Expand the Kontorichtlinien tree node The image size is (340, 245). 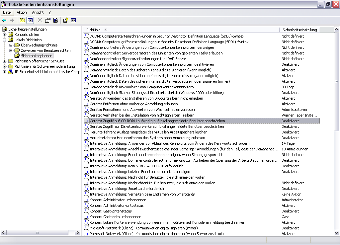(x=5, y=35)
